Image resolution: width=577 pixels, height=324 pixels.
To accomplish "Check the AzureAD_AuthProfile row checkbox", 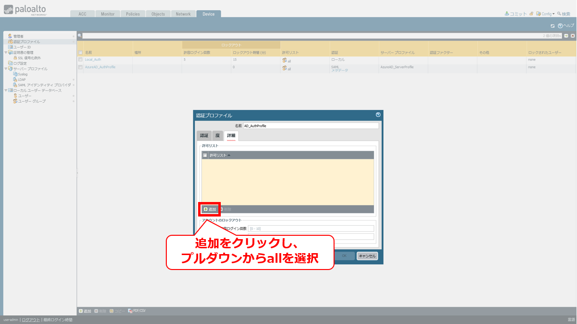I will (81, 67).
